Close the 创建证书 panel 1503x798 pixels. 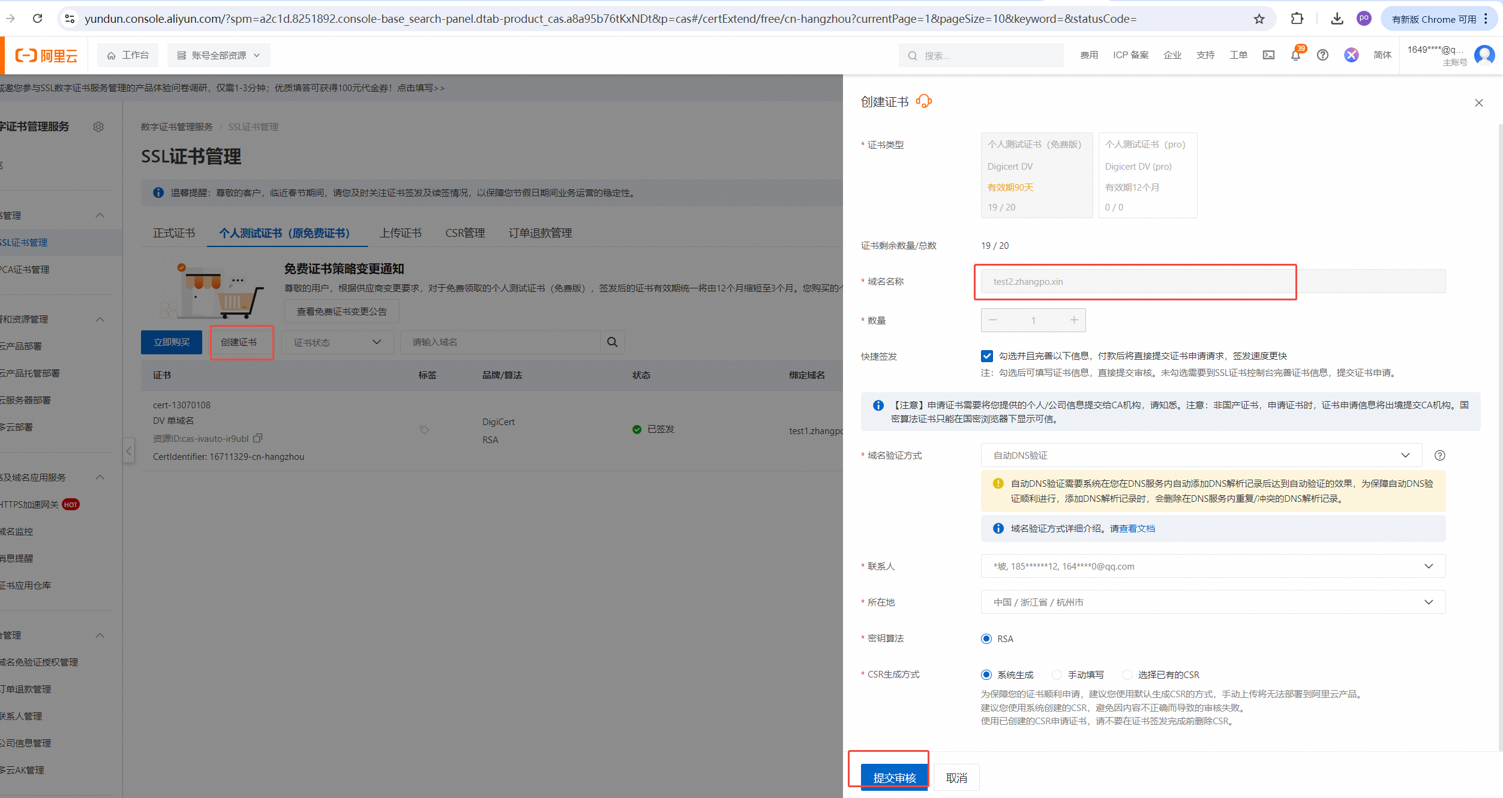pyautogui.click(x=1478, y=103)
